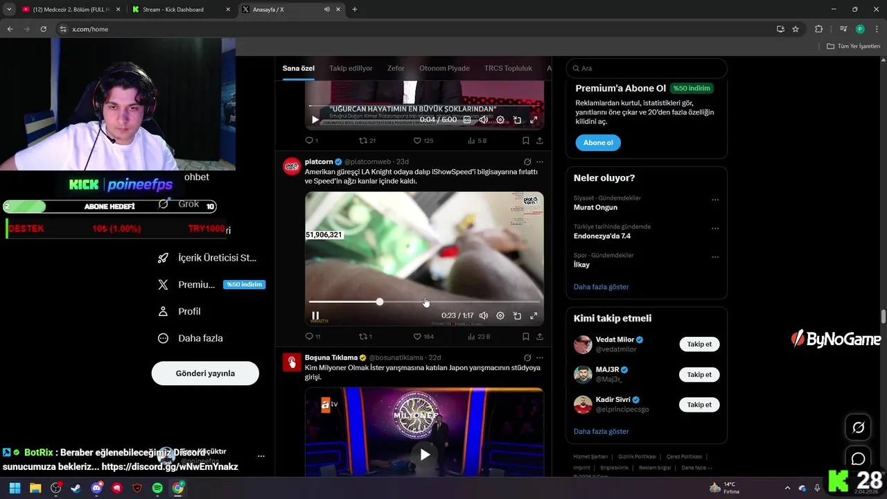This screenshot has width=887, height=499.
Task: Open floating Grok button at bottom right
Action: [858, 428]
